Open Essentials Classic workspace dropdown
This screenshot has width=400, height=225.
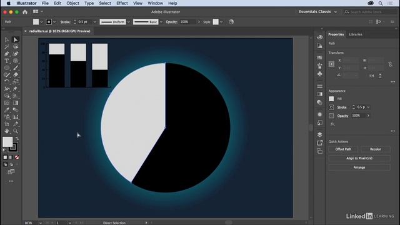click(x=318, y=12)
